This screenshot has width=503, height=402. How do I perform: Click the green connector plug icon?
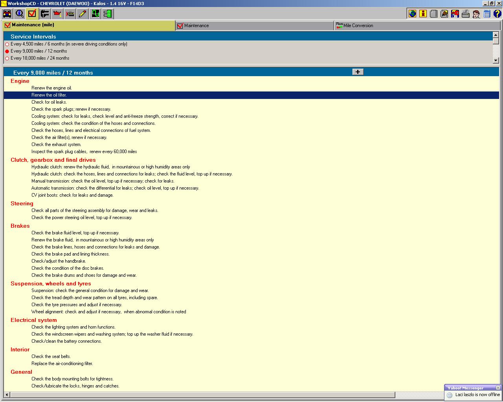click(x=107, y=14)
